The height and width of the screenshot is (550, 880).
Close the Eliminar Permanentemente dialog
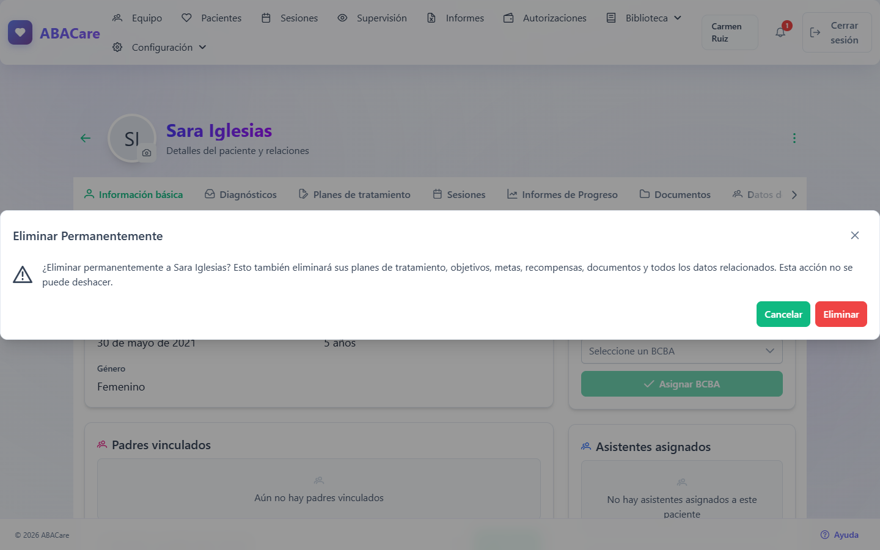click(855, 235)
